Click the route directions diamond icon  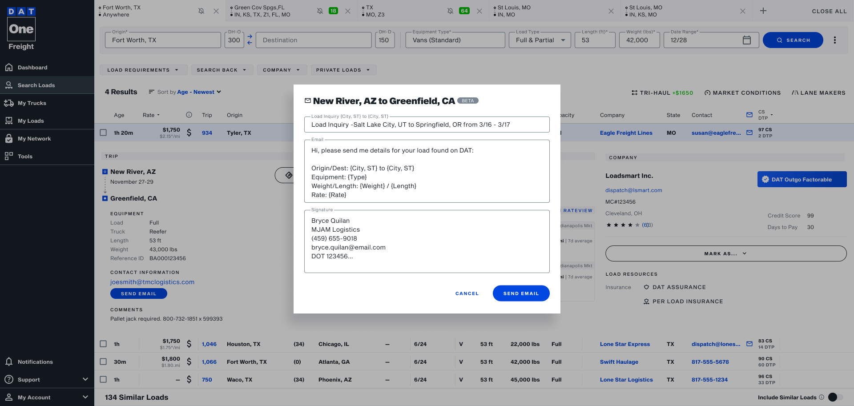point(289,175)
